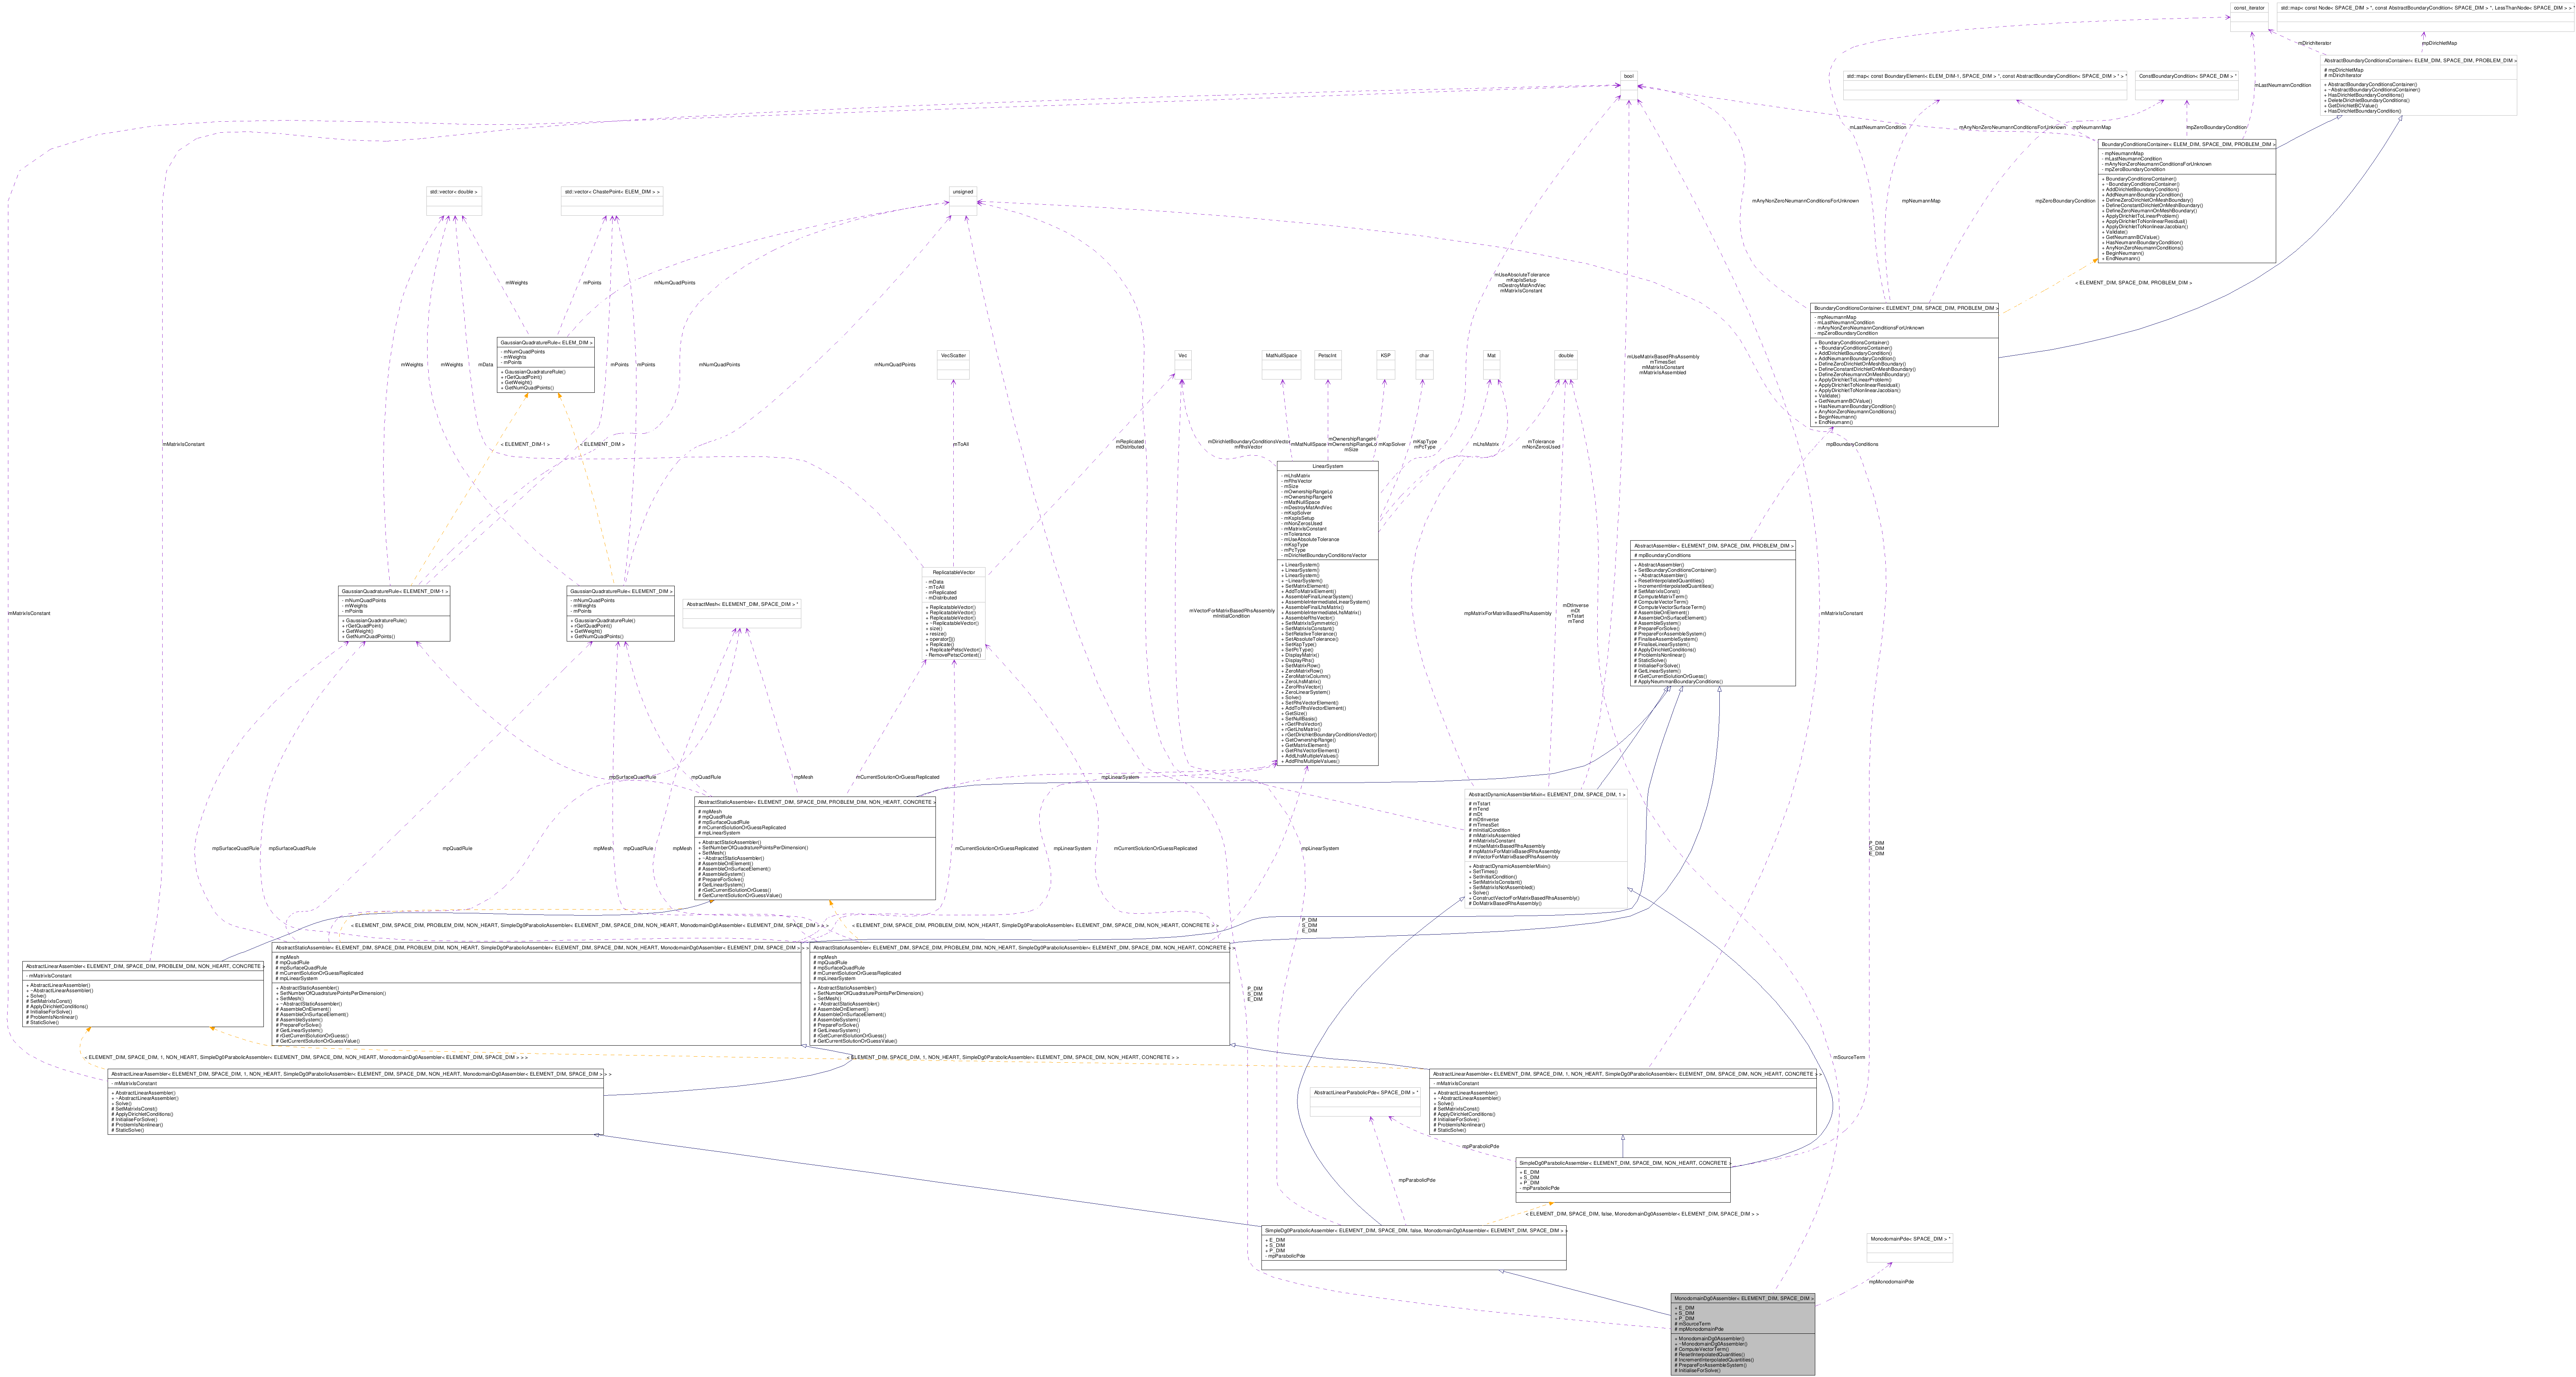2576x1377 pixels.
Task: Click the Mat type node
Action: pos(1491,365)
